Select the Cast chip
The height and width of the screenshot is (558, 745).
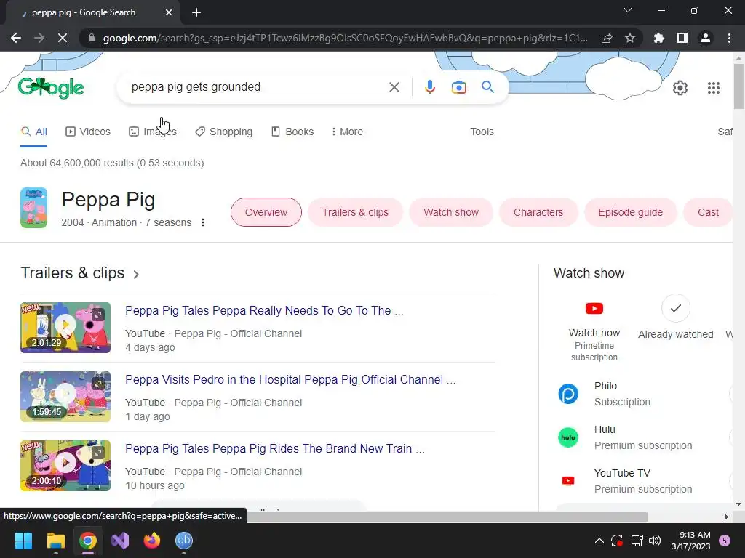pos(708,212)
